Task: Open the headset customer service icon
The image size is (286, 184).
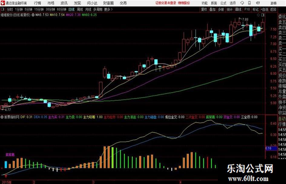Action: pyautogui.click(x=242, y=3)
